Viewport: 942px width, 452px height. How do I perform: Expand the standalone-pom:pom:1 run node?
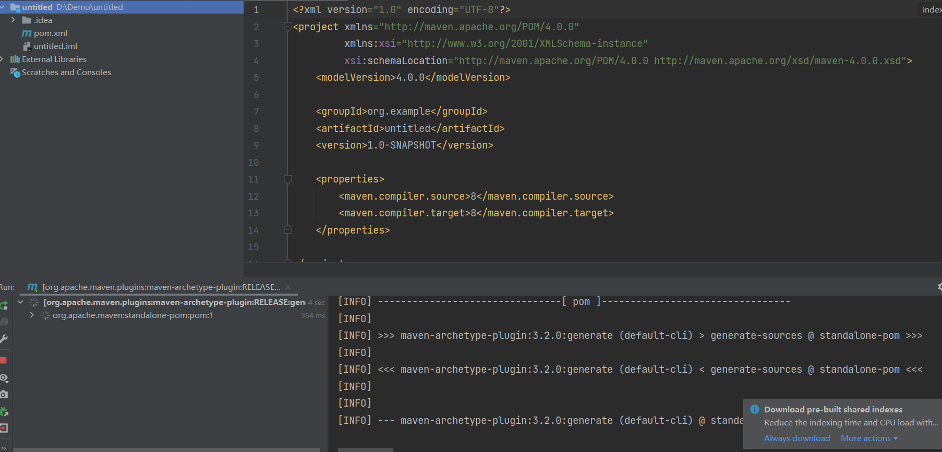click(x=32, y=315)
